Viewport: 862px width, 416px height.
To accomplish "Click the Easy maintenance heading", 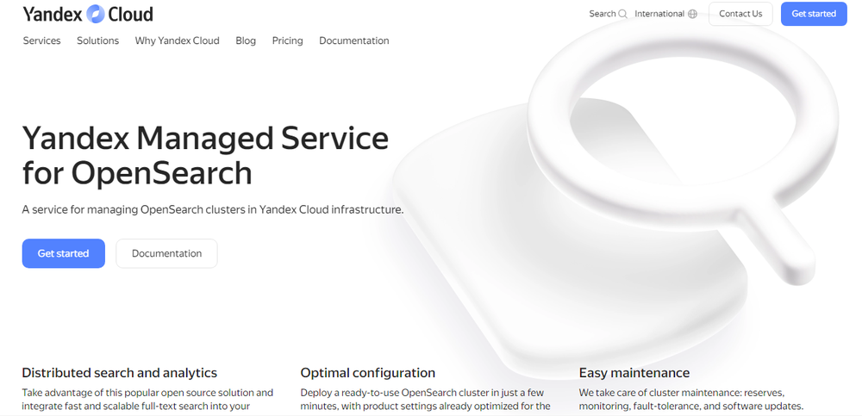I will (634, 373).
